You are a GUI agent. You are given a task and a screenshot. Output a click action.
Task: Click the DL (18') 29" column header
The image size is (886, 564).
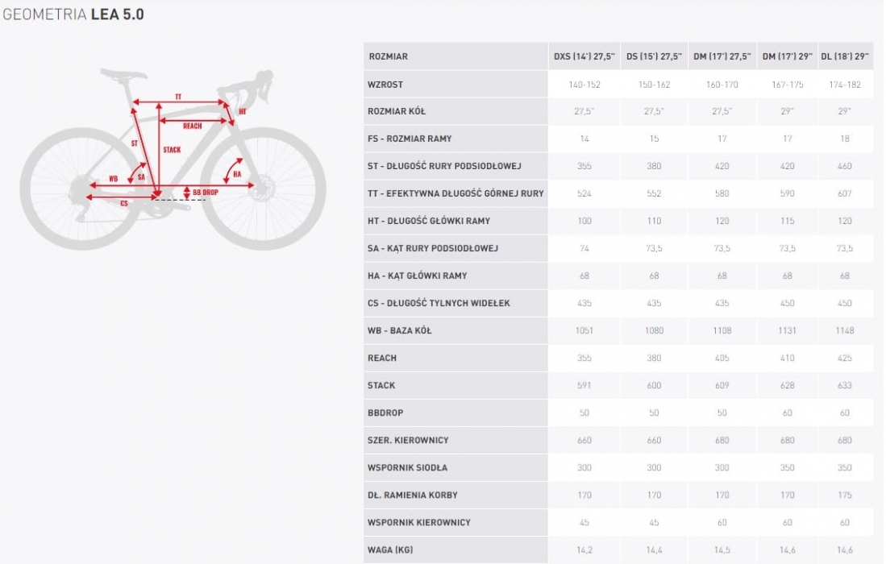845,56
